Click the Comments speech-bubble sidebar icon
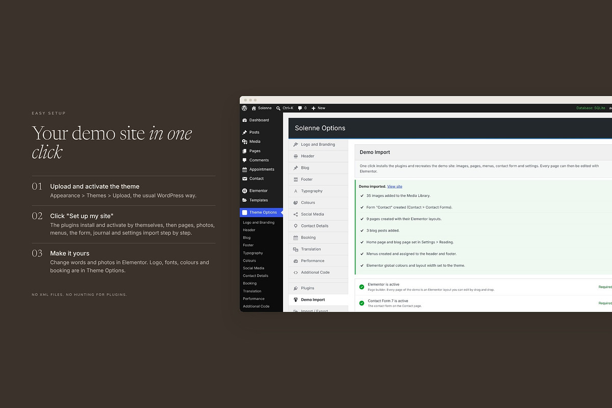 pos(245,160)
